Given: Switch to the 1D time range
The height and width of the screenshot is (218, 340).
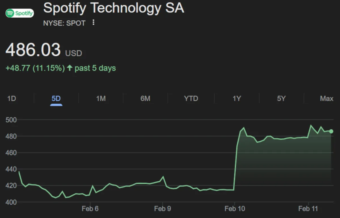Looking at the screenshot, I should (11, 99).
